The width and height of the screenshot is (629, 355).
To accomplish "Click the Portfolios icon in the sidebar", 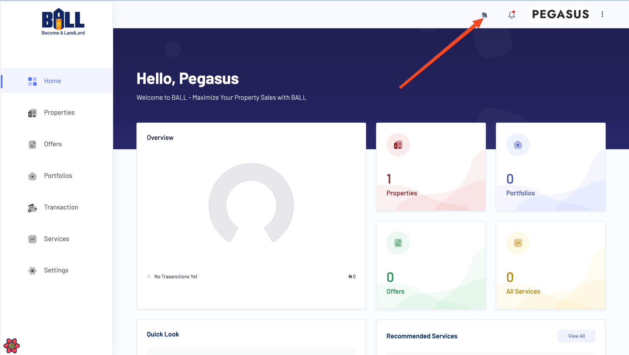I will click(x=32, y=176).
